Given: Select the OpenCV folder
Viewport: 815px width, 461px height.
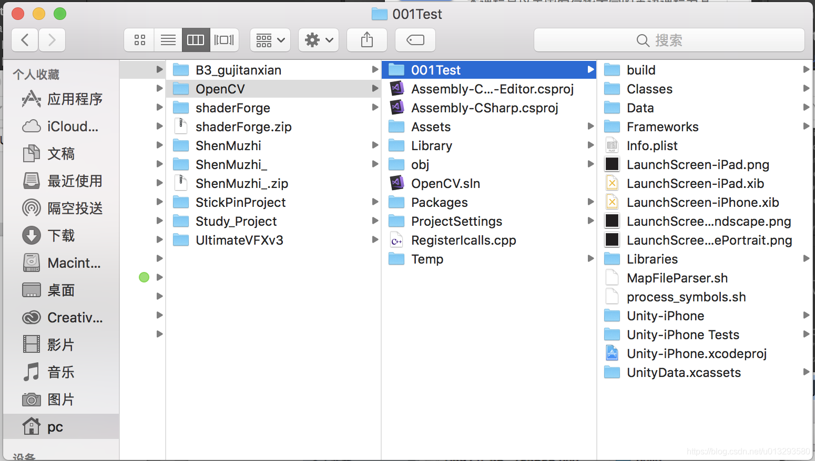Looking at the screenshot, I should [x=273, y=89].
